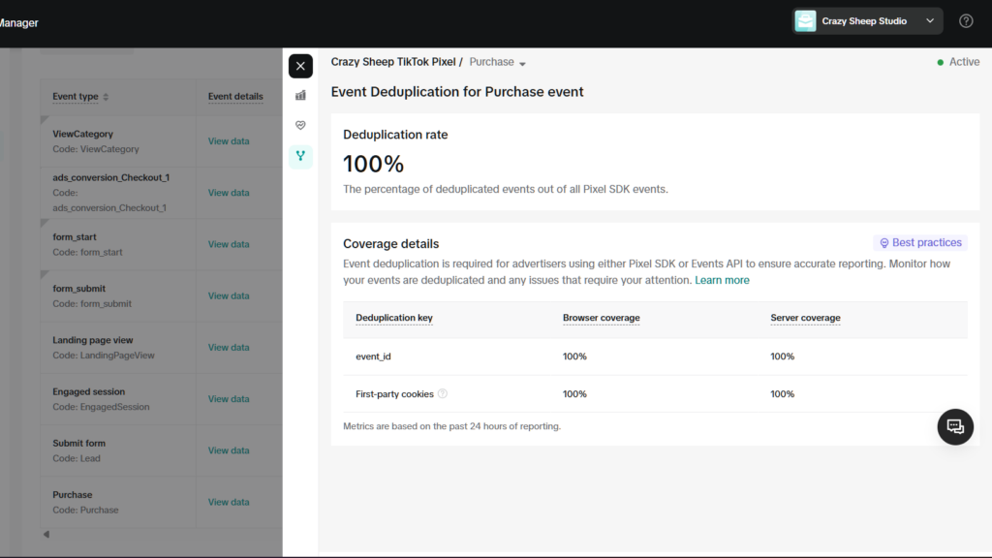992x558 pixels.
Task: Close the event deduplication side panel
Action: coord(300,66)
